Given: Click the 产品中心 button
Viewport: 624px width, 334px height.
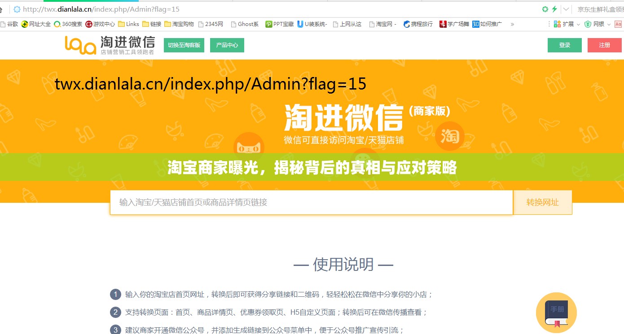Looking at the screenshot, I should point(227,45).
